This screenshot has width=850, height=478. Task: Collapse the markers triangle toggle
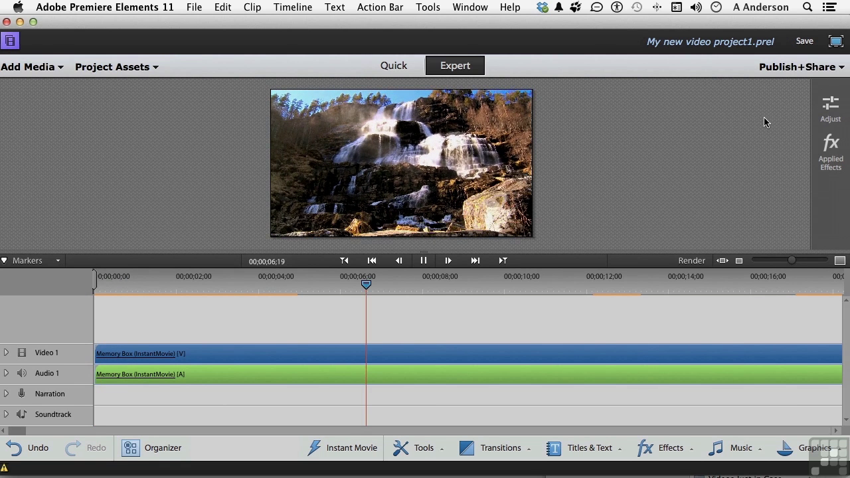tap(4, 261)
